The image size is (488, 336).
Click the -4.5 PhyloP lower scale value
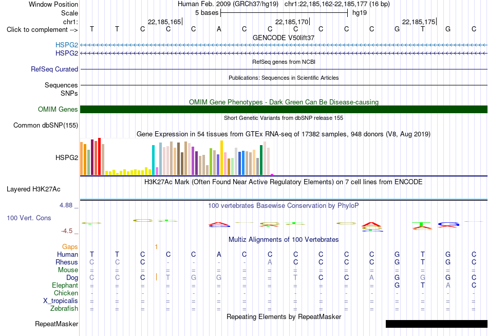click(x=67, y=231)
